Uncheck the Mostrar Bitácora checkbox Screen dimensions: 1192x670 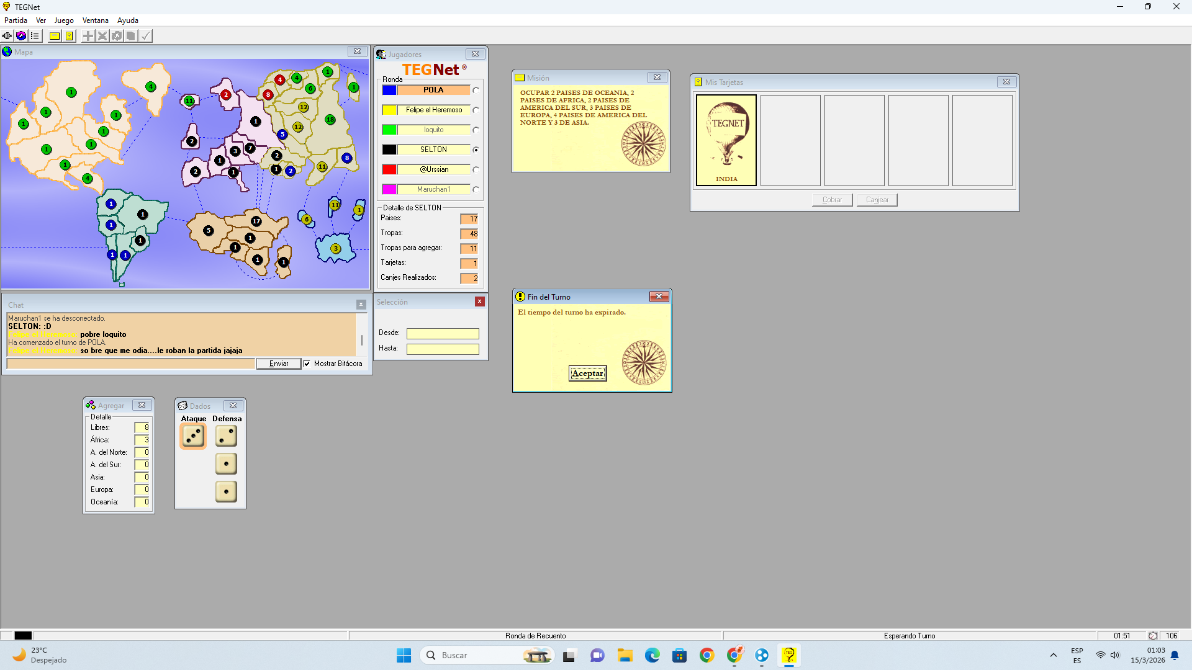coord(307,364)
